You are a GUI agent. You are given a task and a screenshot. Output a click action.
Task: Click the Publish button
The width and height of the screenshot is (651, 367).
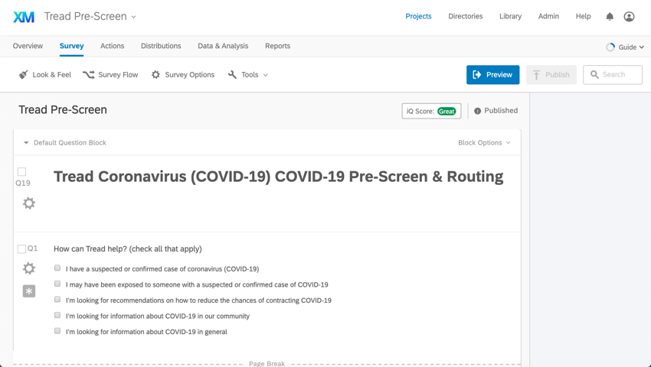click(551, 75)
